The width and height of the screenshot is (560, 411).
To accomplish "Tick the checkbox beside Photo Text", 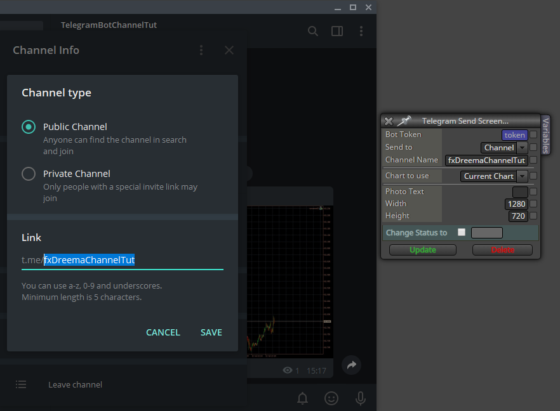I will coord(533,192).
